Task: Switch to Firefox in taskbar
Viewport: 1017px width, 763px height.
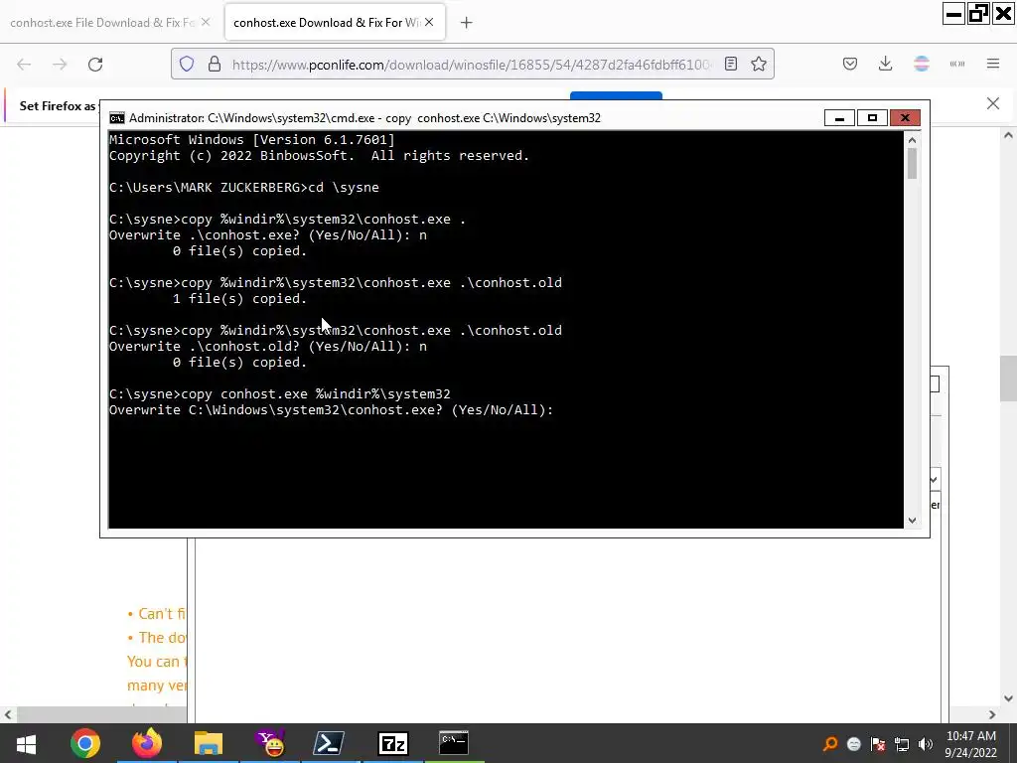Action: pos(147,743)
